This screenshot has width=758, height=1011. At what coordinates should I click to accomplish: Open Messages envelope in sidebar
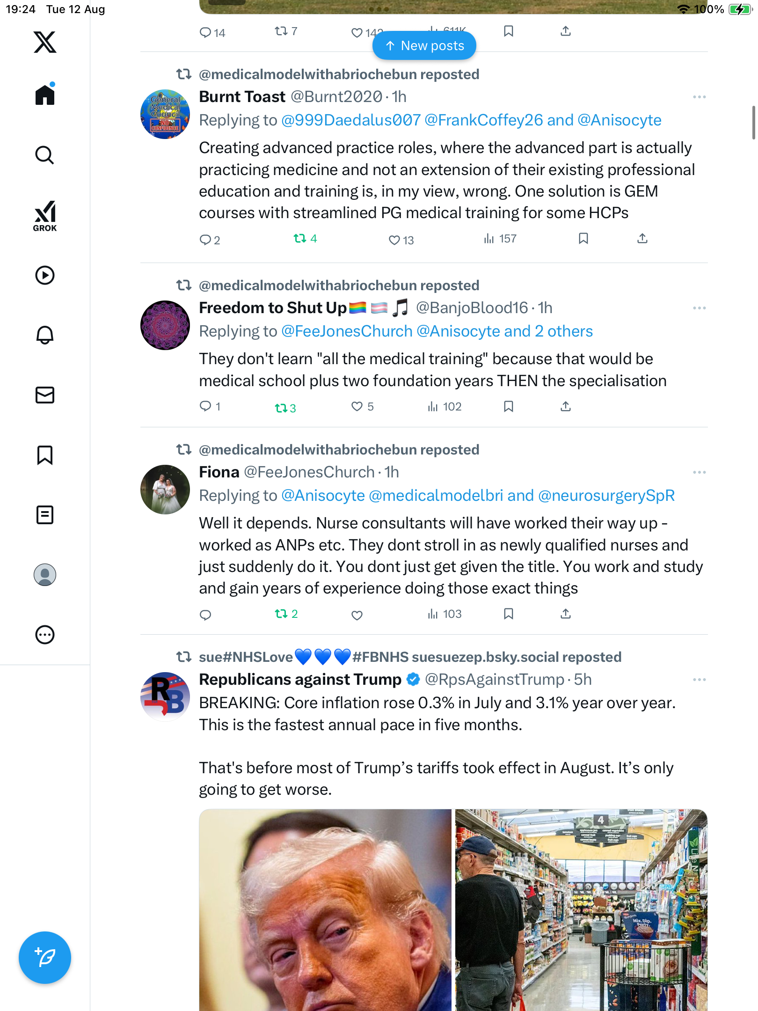[45, 395]
